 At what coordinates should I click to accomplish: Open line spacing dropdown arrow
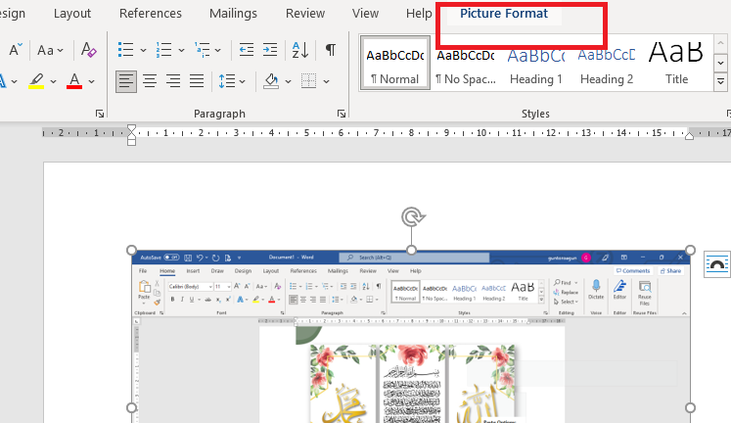[243, 81]
